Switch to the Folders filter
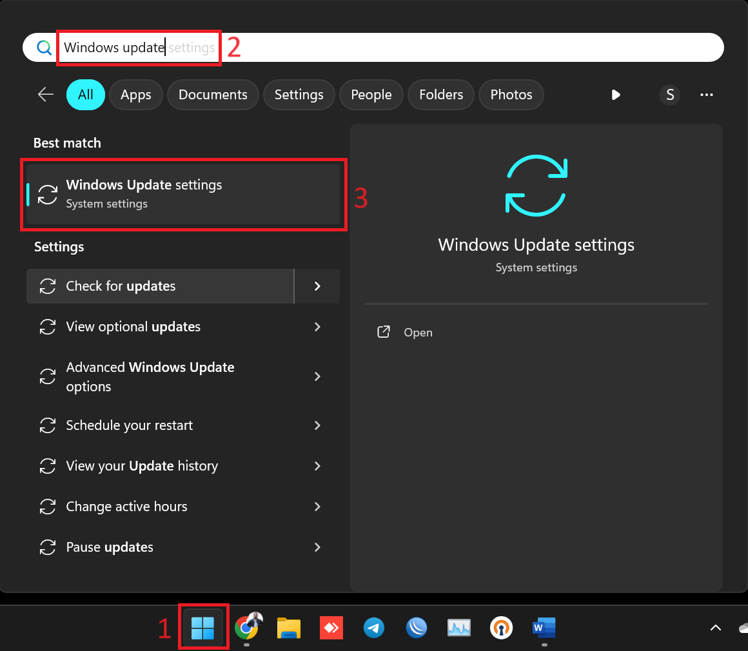748x651 pixels. pos(441,95)
